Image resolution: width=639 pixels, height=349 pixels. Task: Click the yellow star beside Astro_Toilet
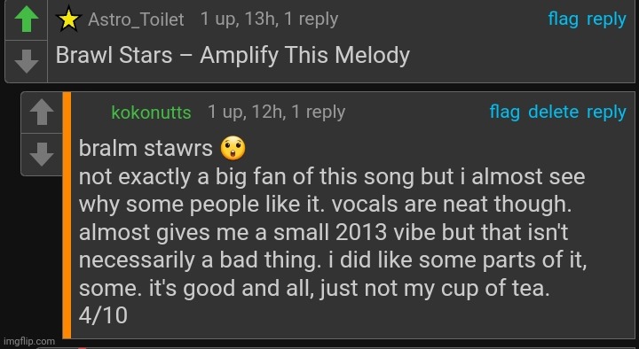[x=69, y=19]
